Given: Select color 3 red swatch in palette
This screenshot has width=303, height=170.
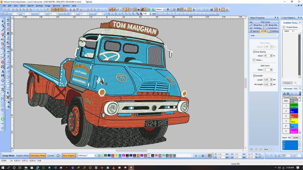Looking at the screenshot, I should click(x=113, y=156).
